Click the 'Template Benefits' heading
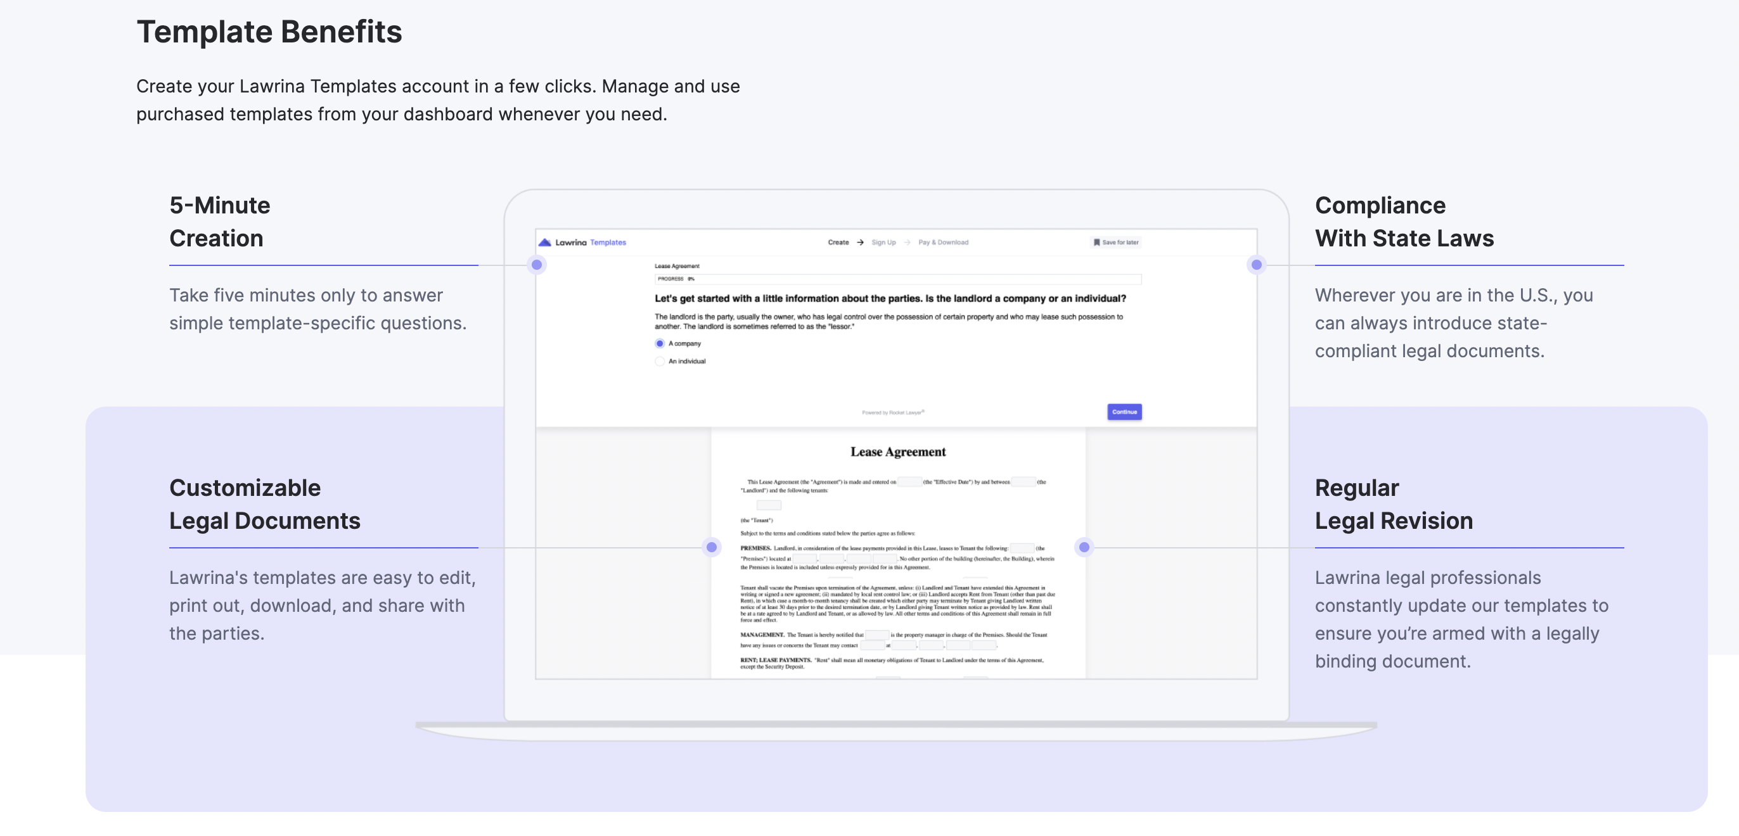Viewport: 1739px width, 836px height. [x=269, y=32]
